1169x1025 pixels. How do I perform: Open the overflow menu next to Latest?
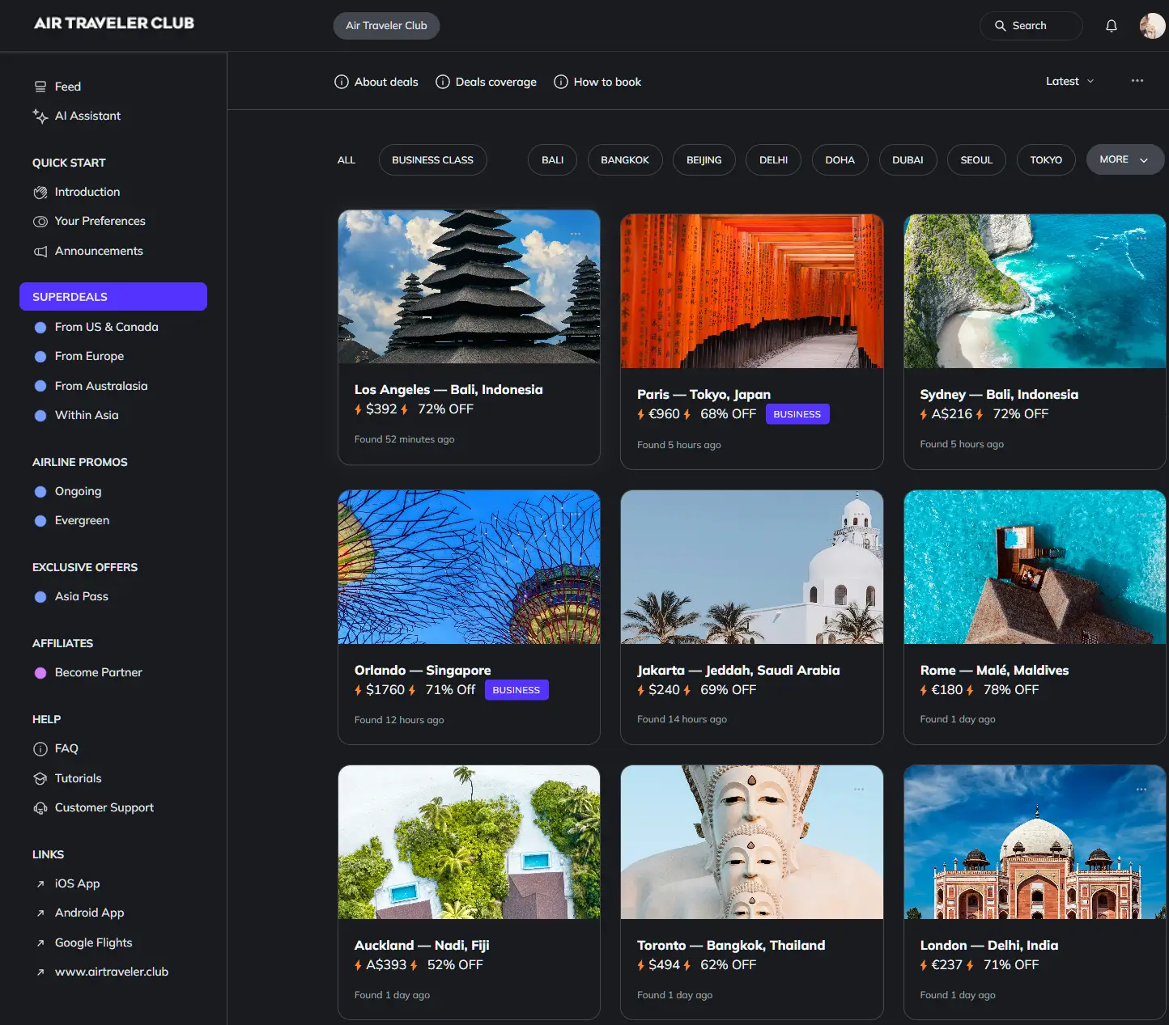coord(1137,81)
